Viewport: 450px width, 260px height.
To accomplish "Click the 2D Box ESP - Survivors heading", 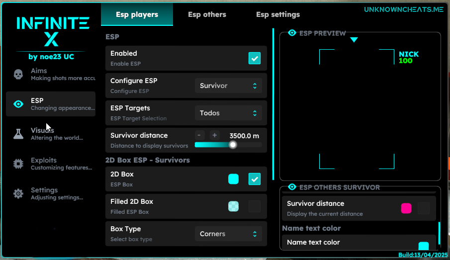I will click(148, 160).
